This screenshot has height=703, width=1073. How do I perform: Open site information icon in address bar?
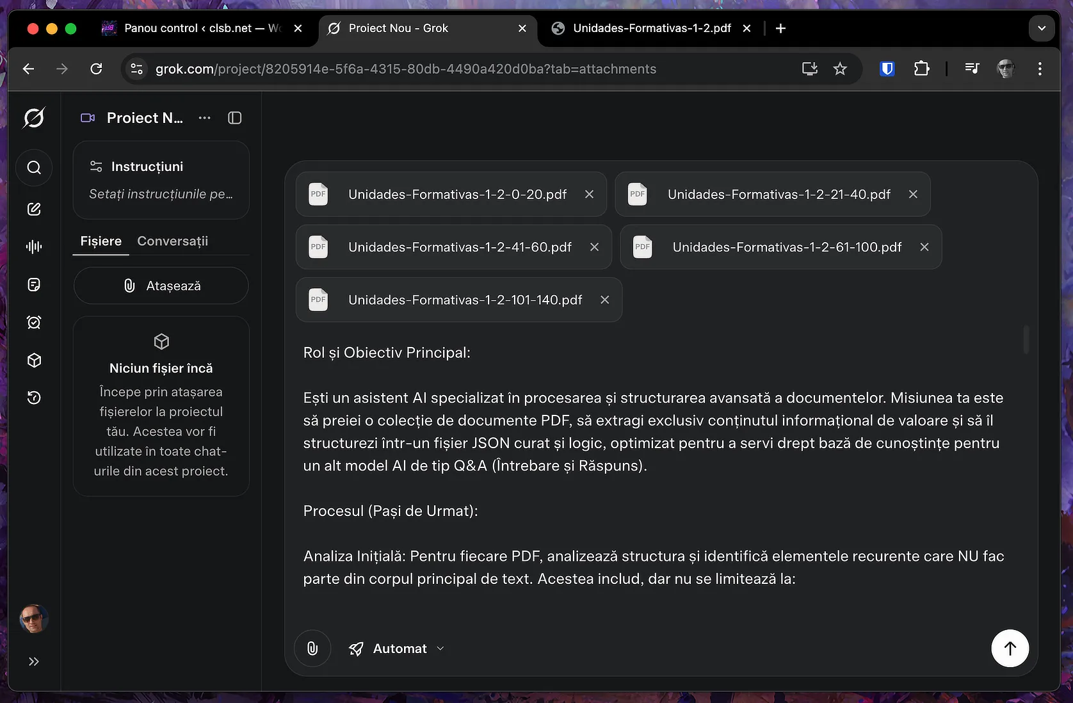pyautogui.click(x=137, y=69)
